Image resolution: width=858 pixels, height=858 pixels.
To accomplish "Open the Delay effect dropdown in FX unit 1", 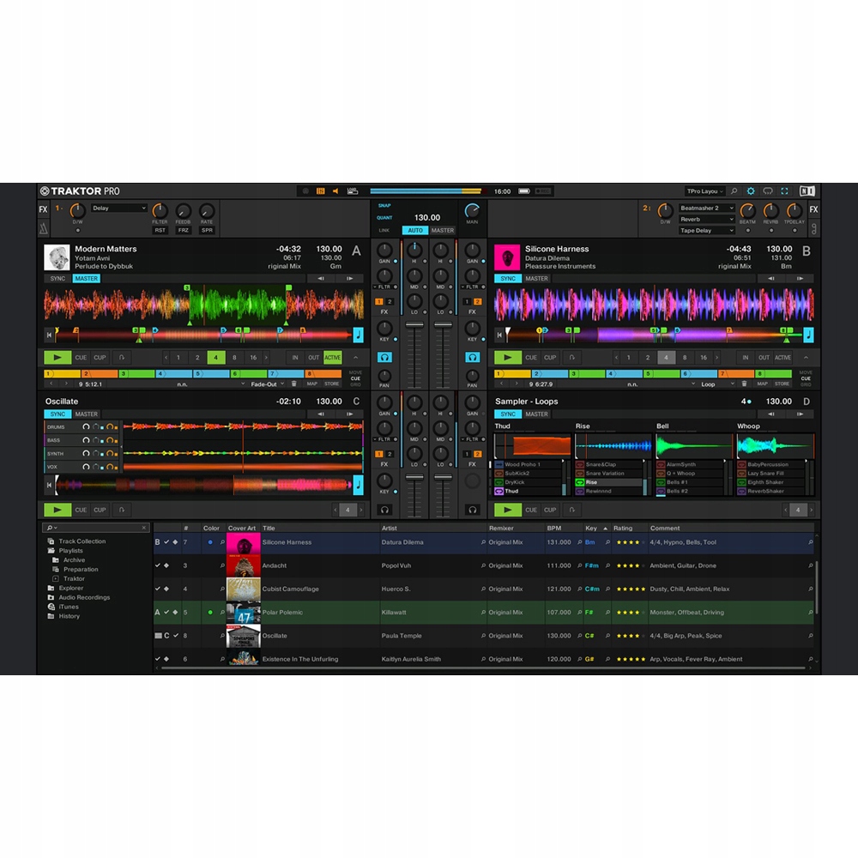I will point(118,208).
